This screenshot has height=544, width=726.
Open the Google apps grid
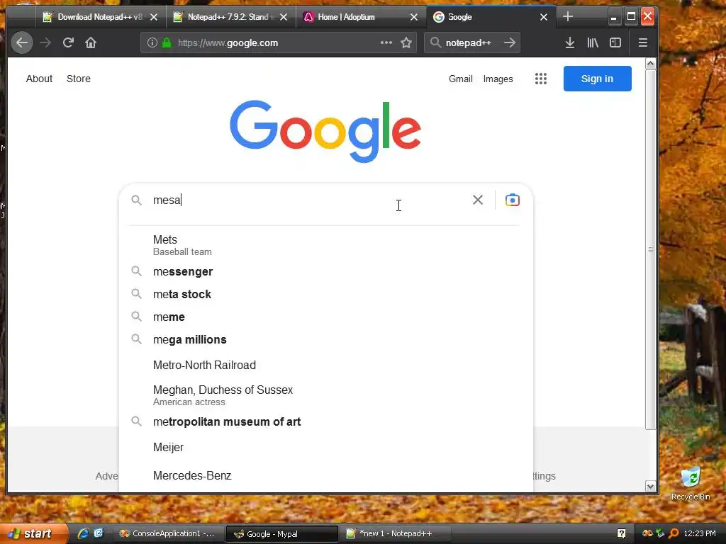coord(541,79)
